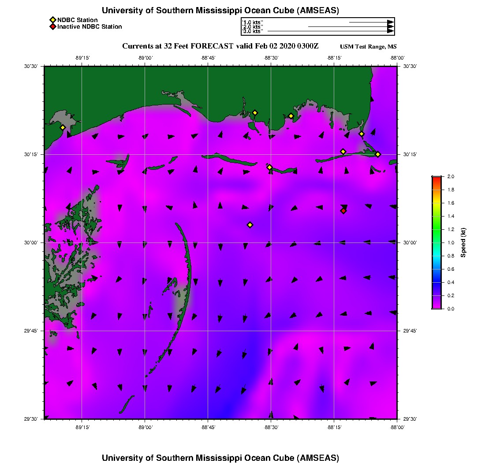Click the 'Speed (kt)' colorbar title
This screenshot has width=485, height=463.
pos(463,243)
